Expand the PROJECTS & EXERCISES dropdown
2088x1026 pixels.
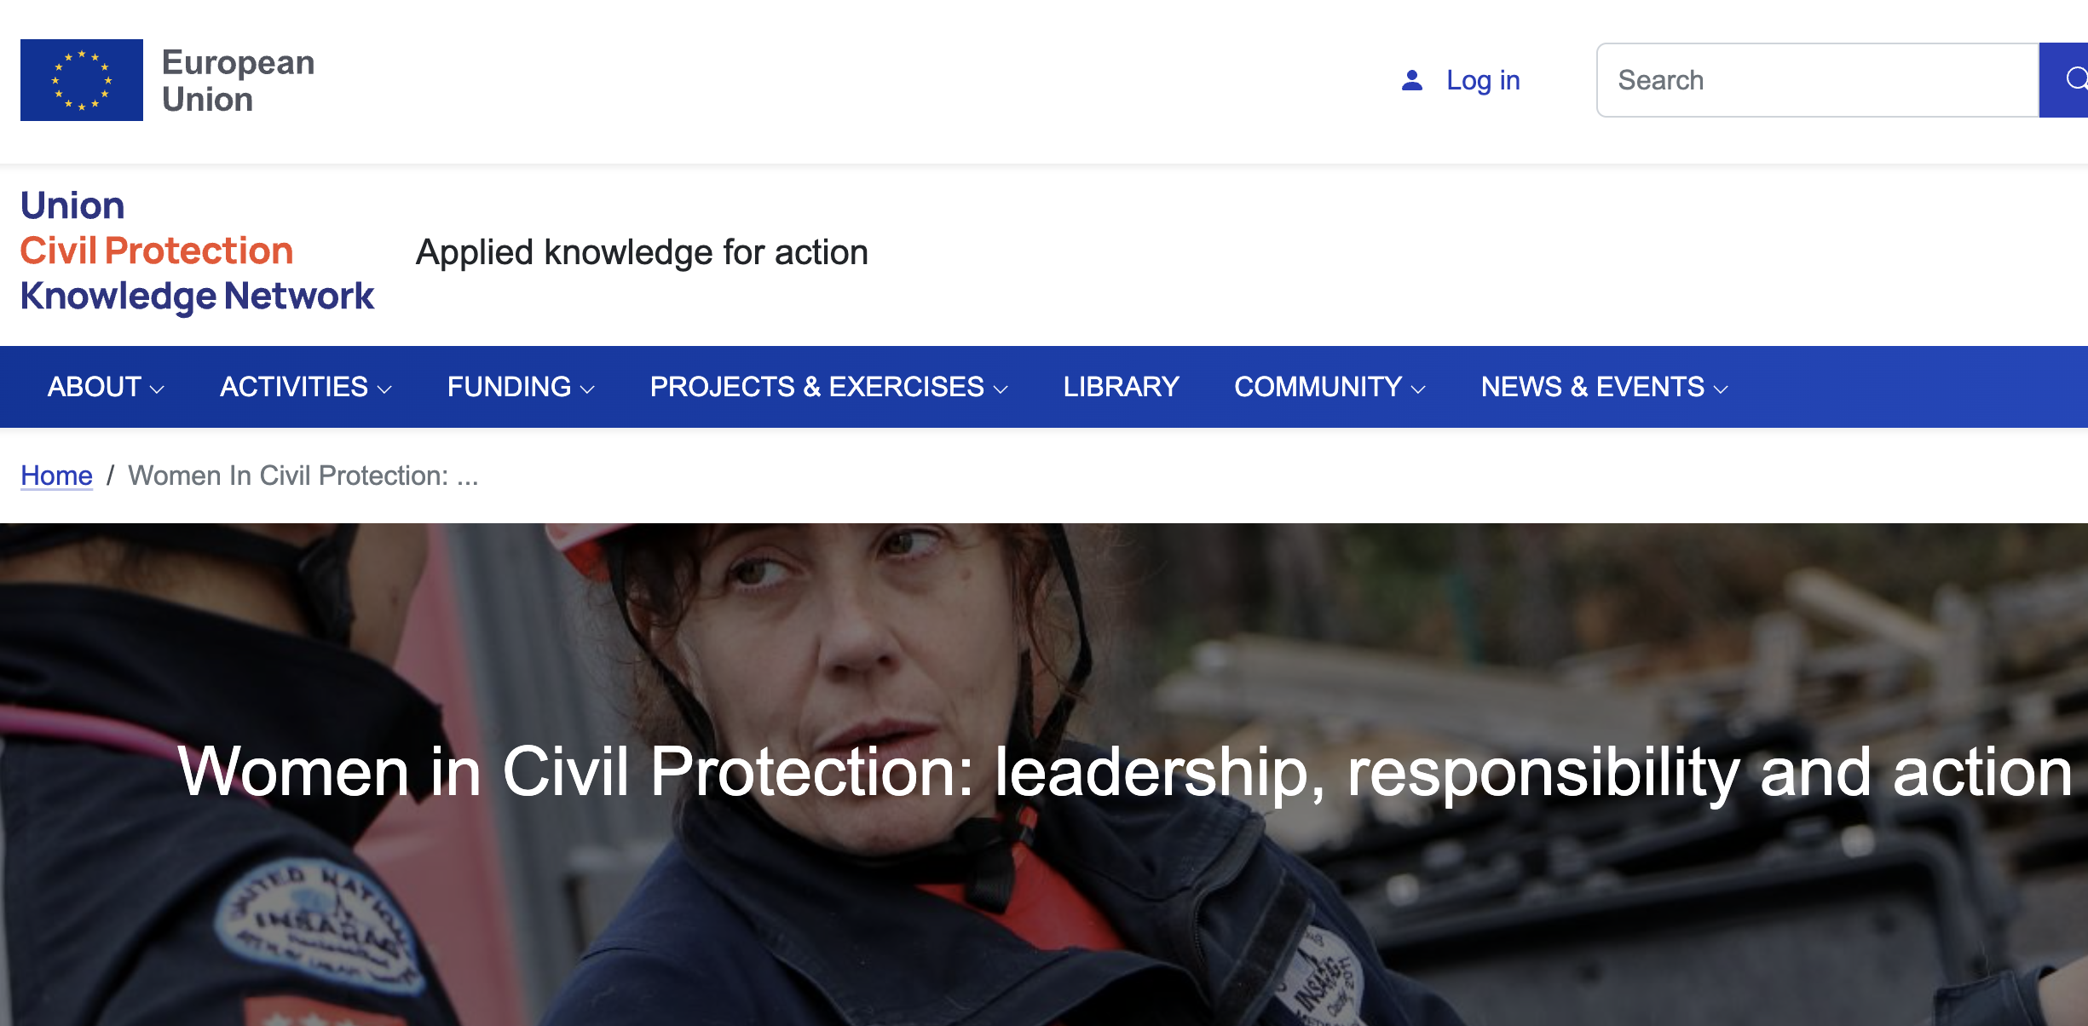click(x=828, y=387)
